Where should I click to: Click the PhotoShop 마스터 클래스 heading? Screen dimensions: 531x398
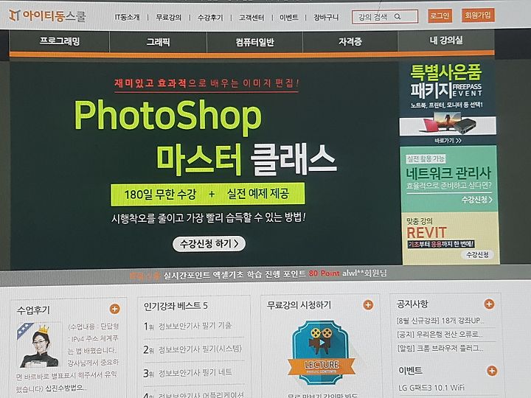tap(205, 137)
